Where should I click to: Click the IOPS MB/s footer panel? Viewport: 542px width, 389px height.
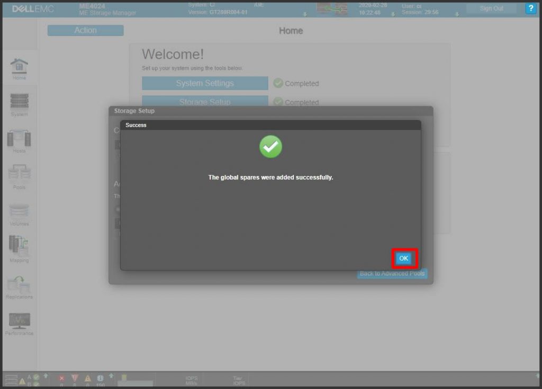pos(191,381)
